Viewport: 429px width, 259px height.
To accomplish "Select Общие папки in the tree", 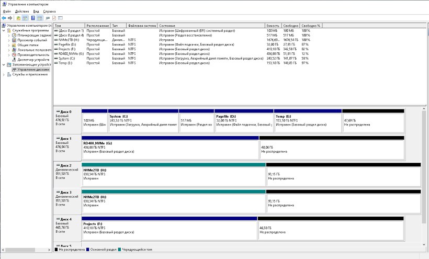I will (x=28, y=45).
